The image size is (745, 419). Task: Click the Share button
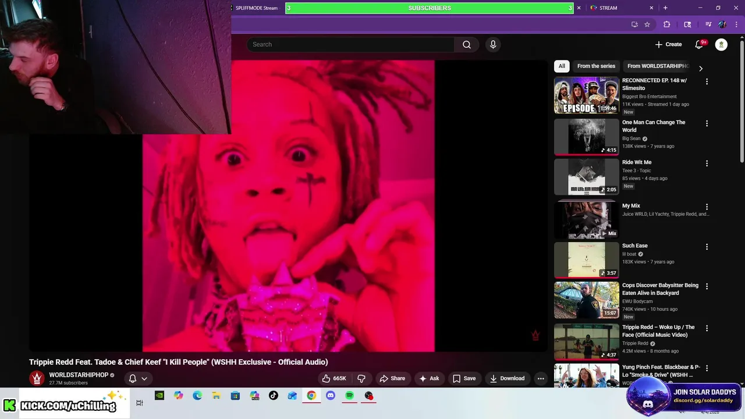point(392,378)
